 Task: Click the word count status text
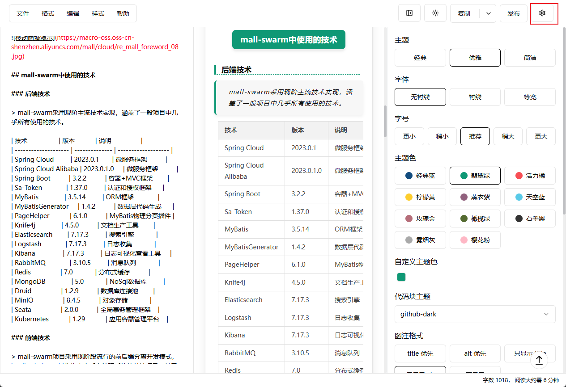(521, 380)
